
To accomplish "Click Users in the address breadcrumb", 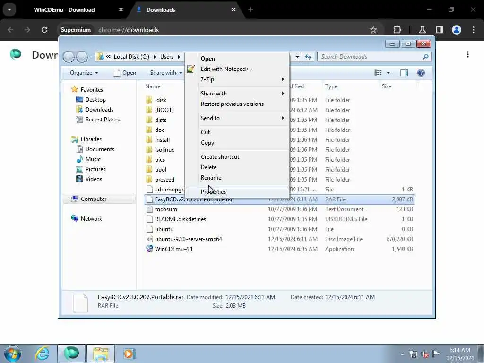I will click(x=167, y=57).
